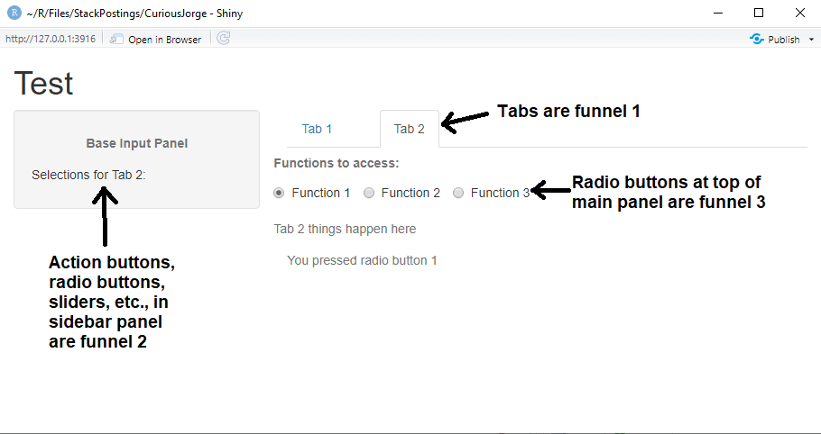Click the Publish button text
Image resolution: width=821 pixels, height=434 pixels.
click(784, 40)
